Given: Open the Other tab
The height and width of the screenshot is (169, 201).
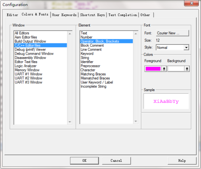Looking at the screenshot, I should (146, 15).
